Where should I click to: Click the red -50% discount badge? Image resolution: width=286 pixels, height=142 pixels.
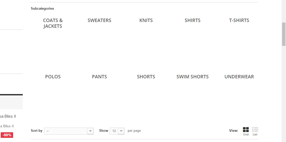click(7, 135)
